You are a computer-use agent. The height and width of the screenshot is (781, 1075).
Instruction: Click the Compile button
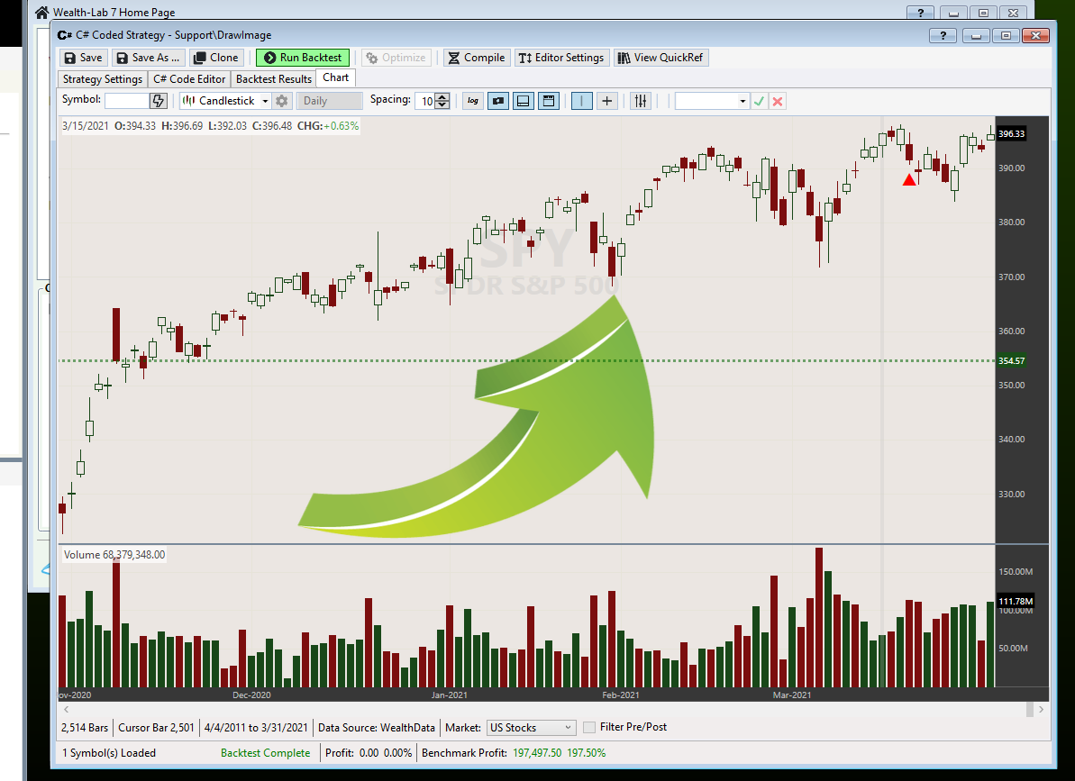(x=477, y=58)
